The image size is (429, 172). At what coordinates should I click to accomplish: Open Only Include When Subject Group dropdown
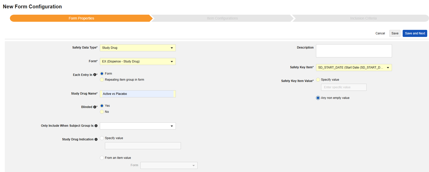point(138,126)
